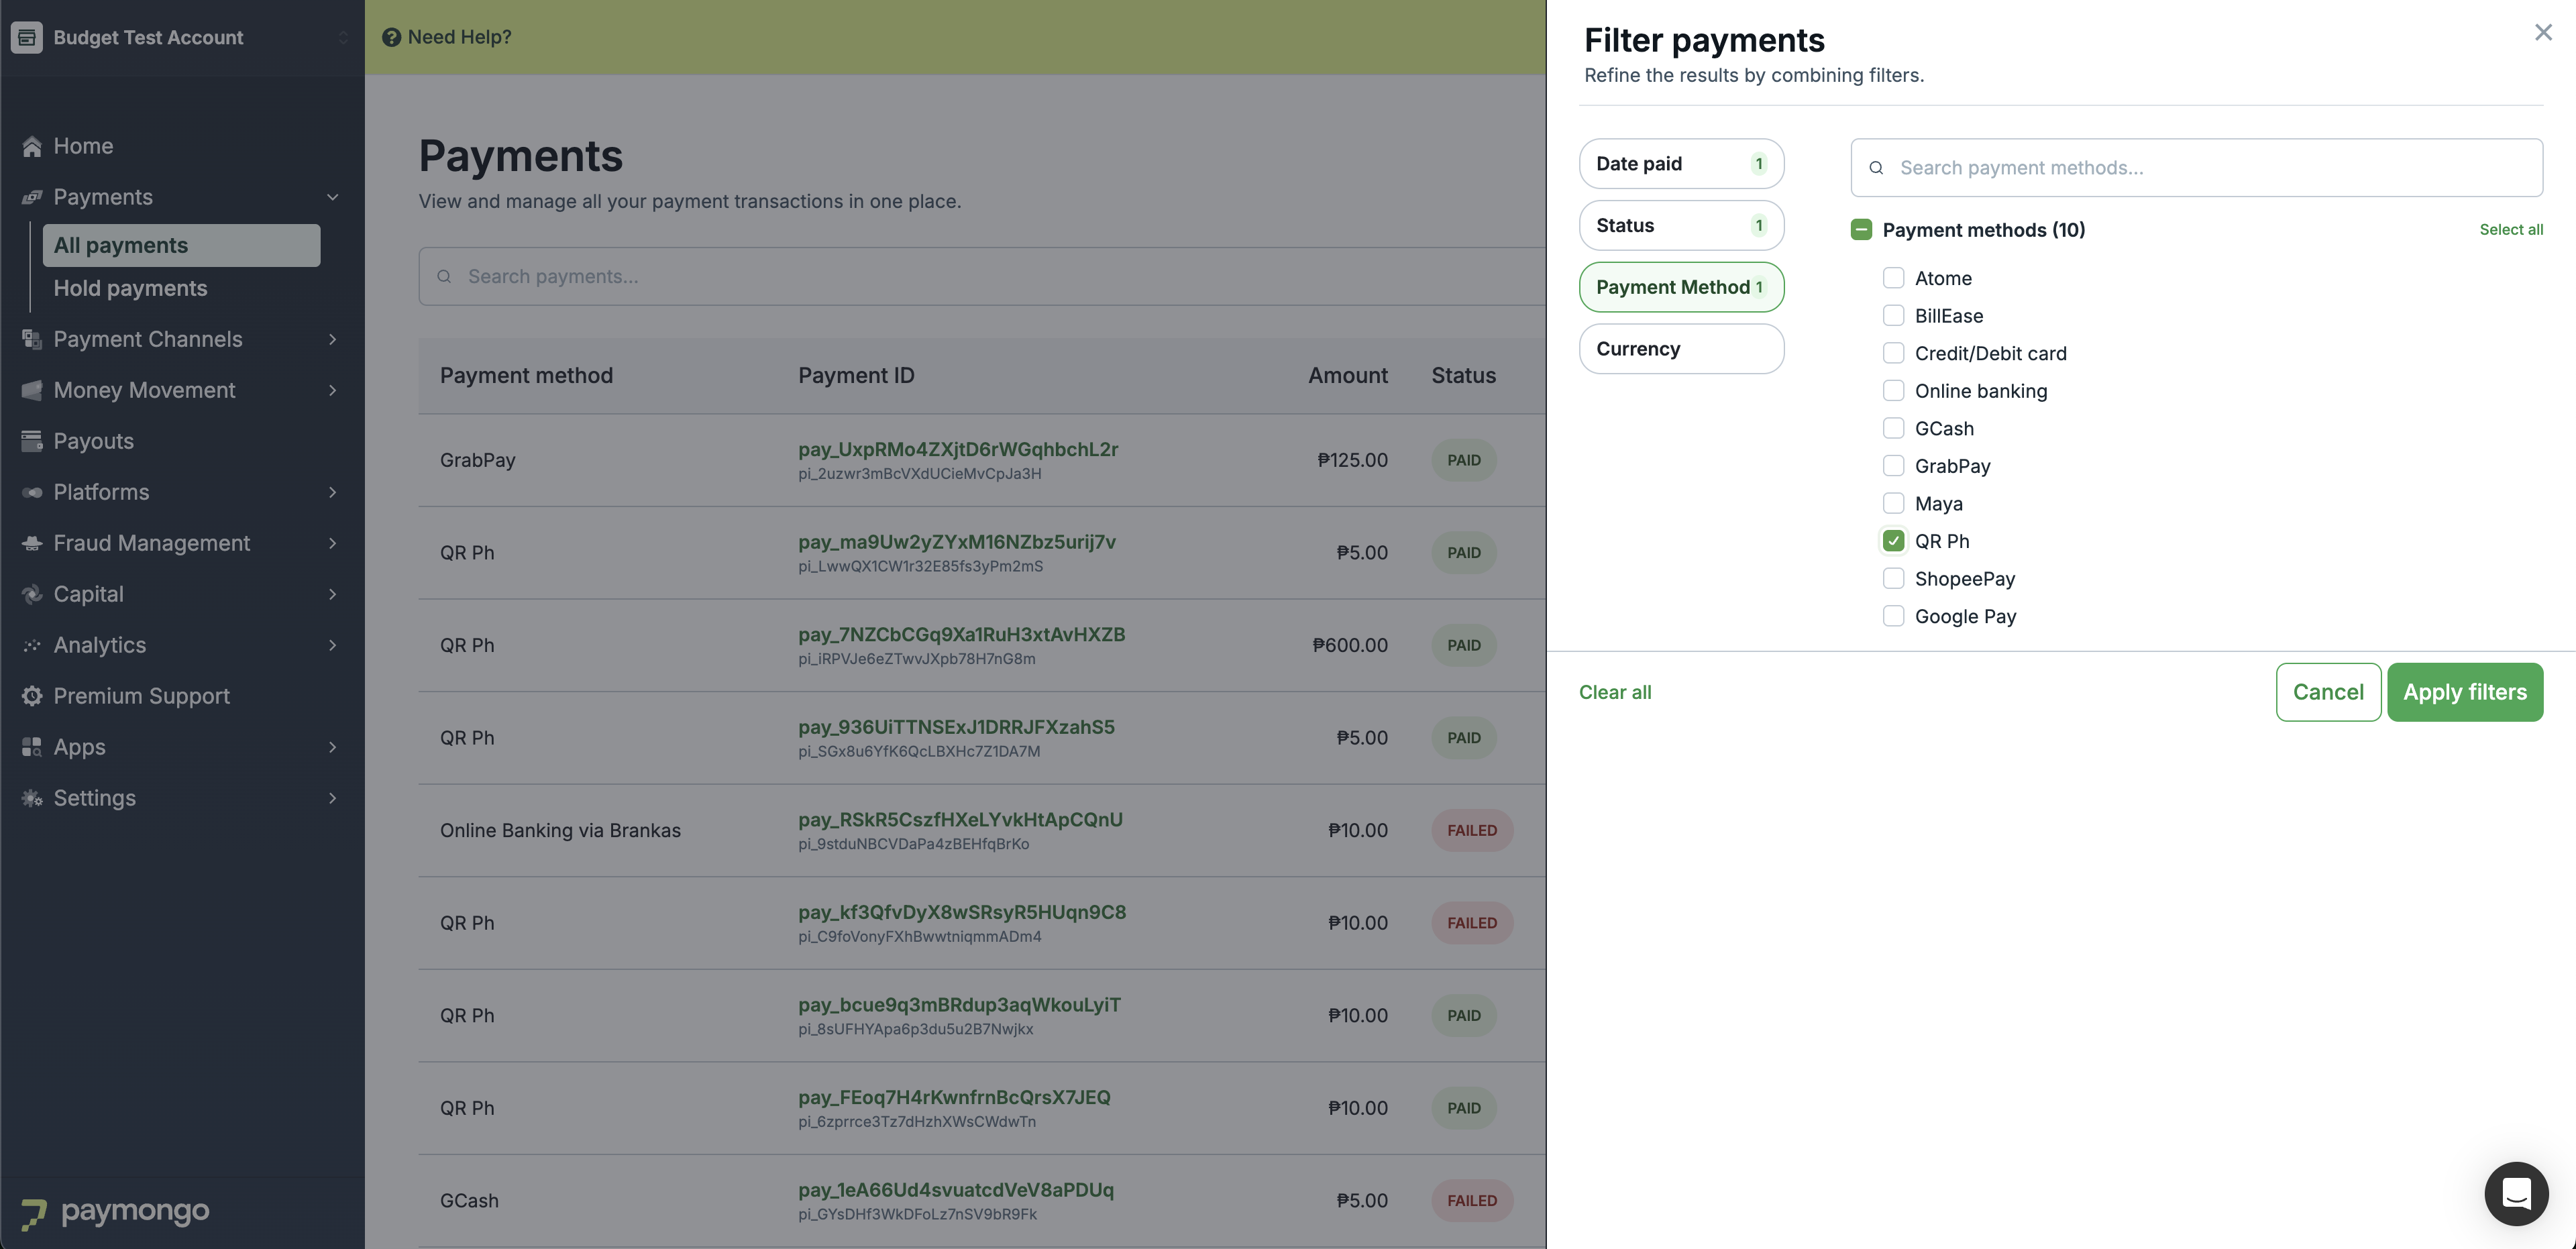Expand the Payment Channels menu chevron
Screen dimensions: 2576x1249
(x=333, y=339)
